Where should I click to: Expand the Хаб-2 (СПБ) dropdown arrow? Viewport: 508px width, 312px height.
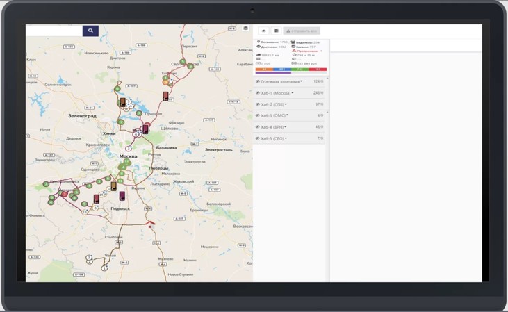coord(286,104)
